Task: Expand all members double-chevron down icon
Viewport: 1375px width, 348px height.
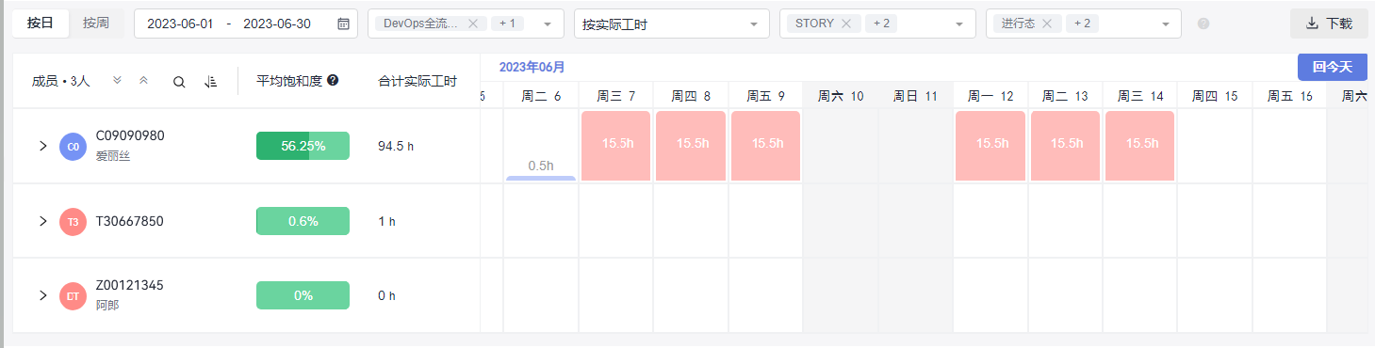Action: (117, 81)
